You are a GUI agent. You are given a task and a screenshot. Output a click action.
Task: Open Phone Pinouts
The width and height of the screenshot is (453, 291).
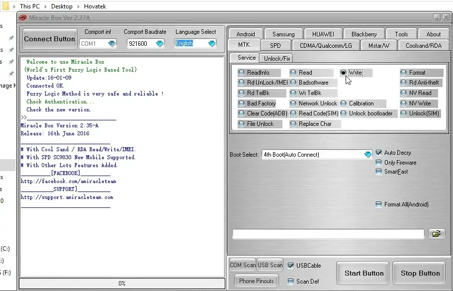coord(256,281)
